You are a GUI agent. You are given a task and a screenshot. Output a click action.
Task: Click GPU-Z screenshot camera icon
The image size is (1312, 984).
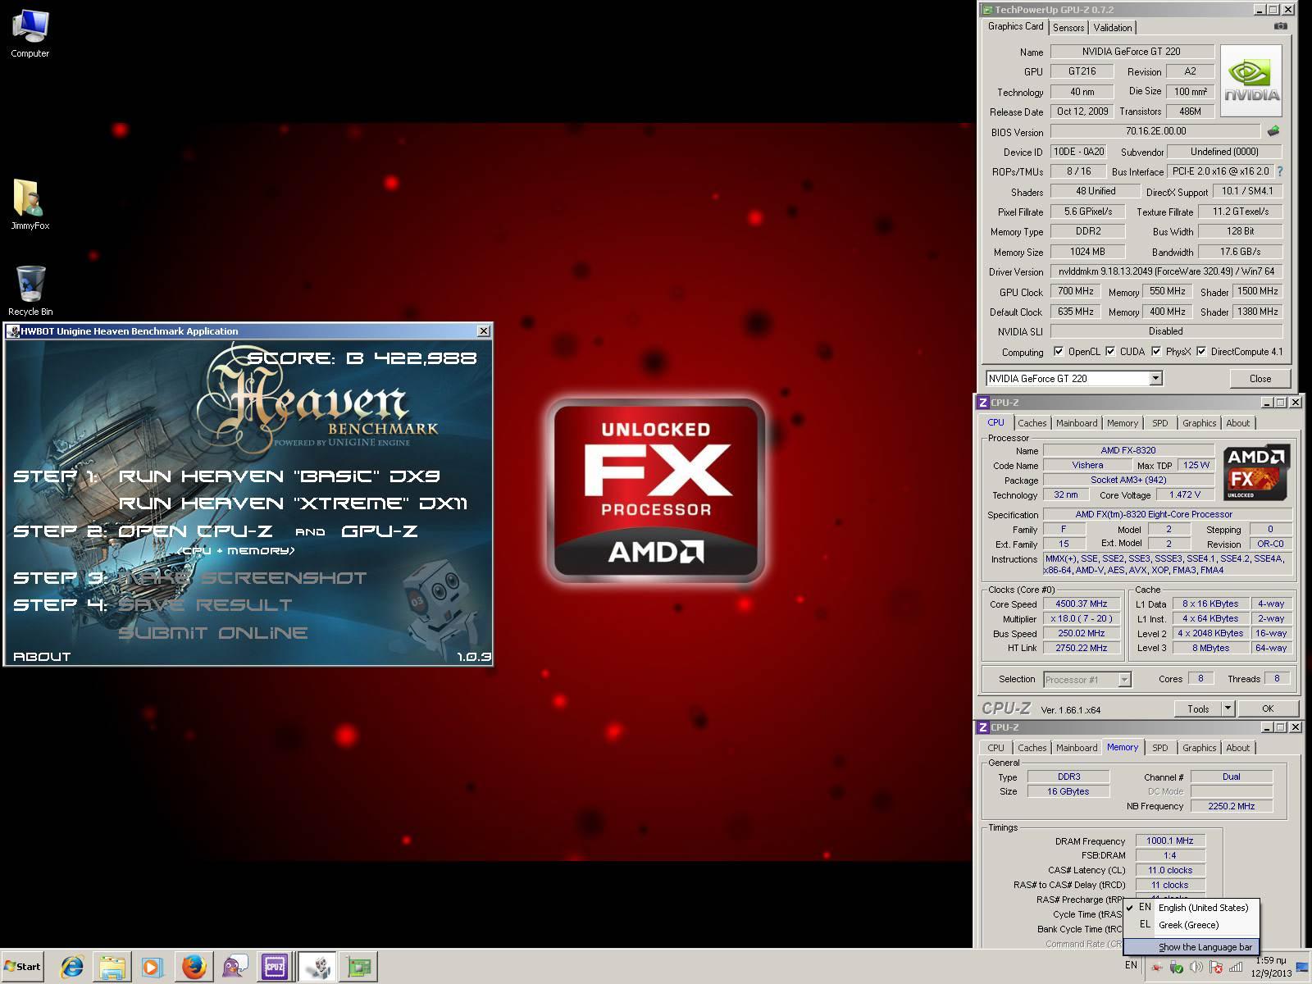coord(1280,26)
